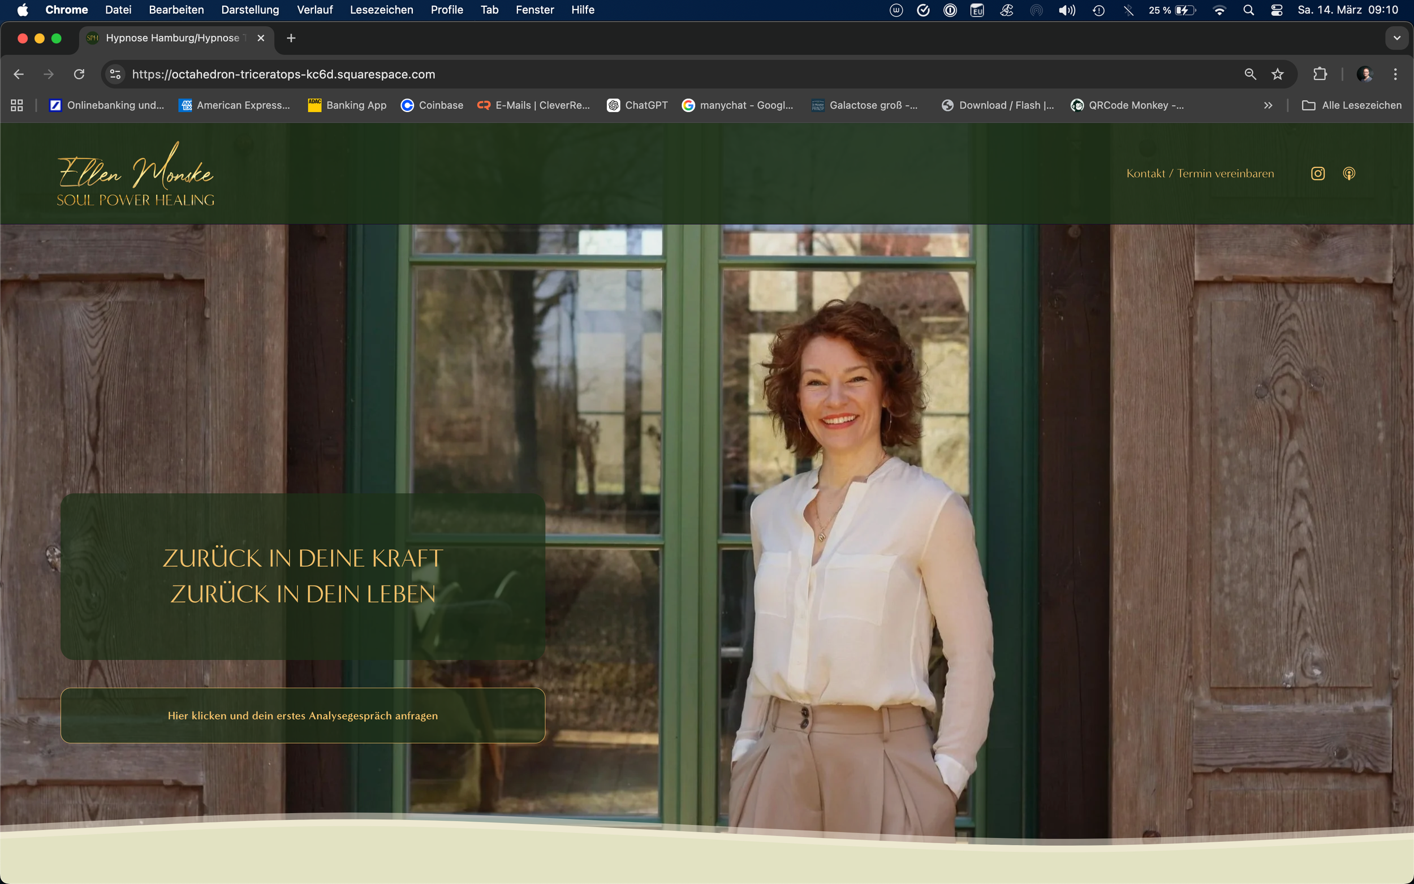The height and width of the screenshot is (884, 1414).
Task: Open the tab search dropdown arrow
Action: click(x=1396, y=38)
